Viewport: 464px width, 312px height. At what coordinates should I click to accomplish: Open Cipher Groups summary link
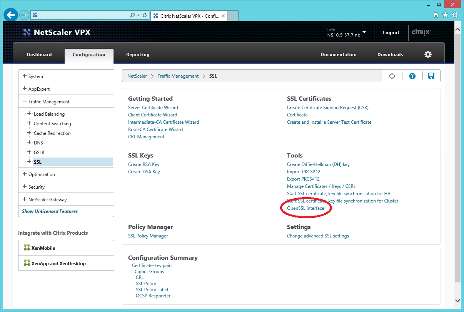(149, 272)
